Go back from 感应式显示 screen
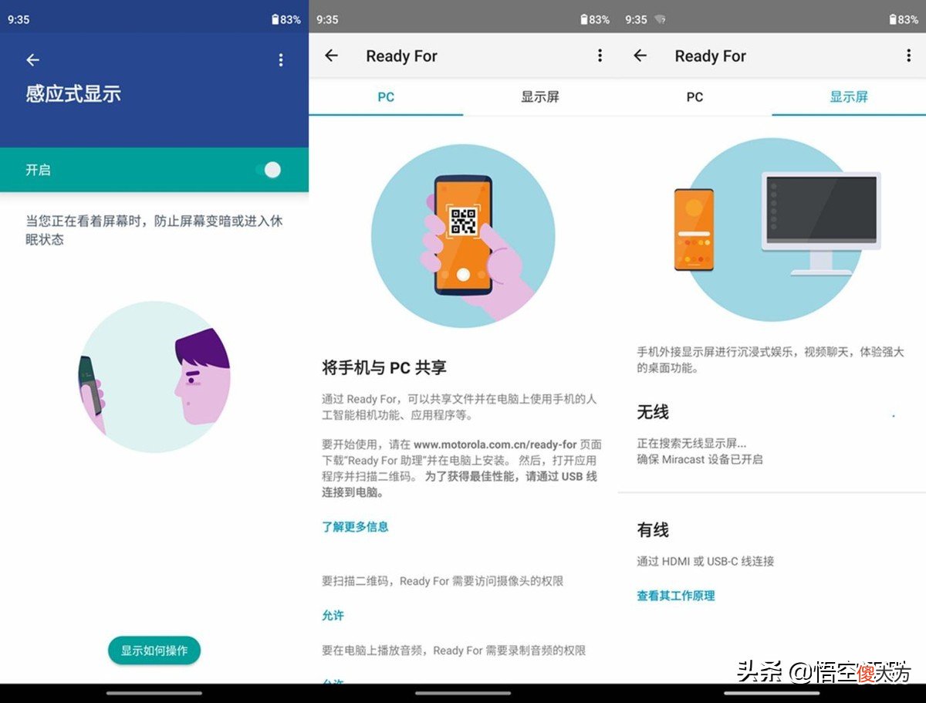 [32, 59]
